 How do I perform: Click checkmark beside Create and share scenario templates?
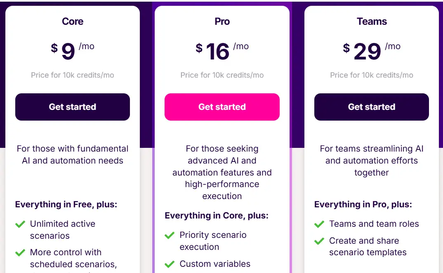pos(319,241)
